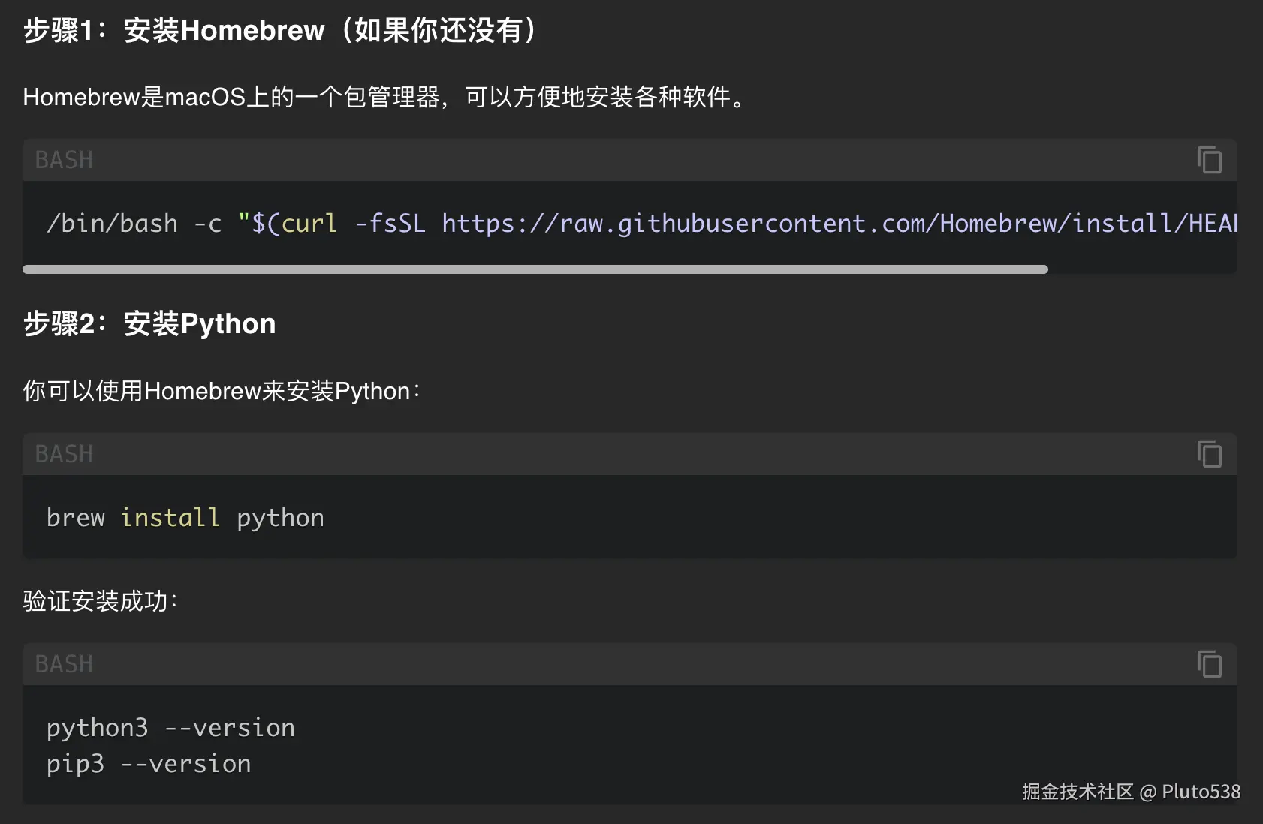Copy the python3 and pip3 version commands
Image resolution: width=1263 pixels, height=824 pixels.
click(1209, 664)
